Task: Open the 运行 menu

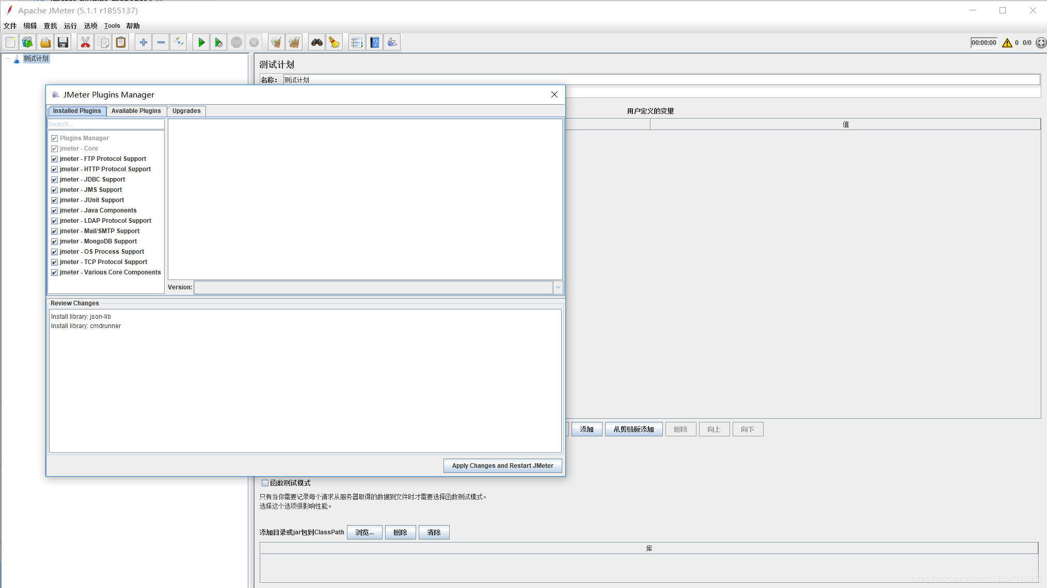Action: (70, 26)
